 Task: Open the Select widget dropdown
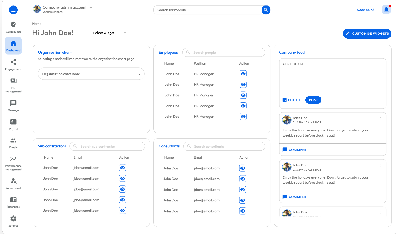click(110, 33)
